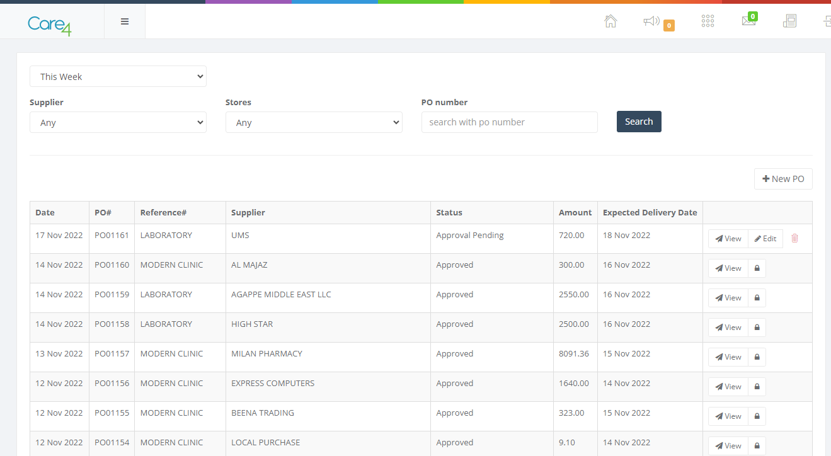Create a New PO
Viewport: 831px width, 456px height.
pyautogui.click(x=783, y=179)
